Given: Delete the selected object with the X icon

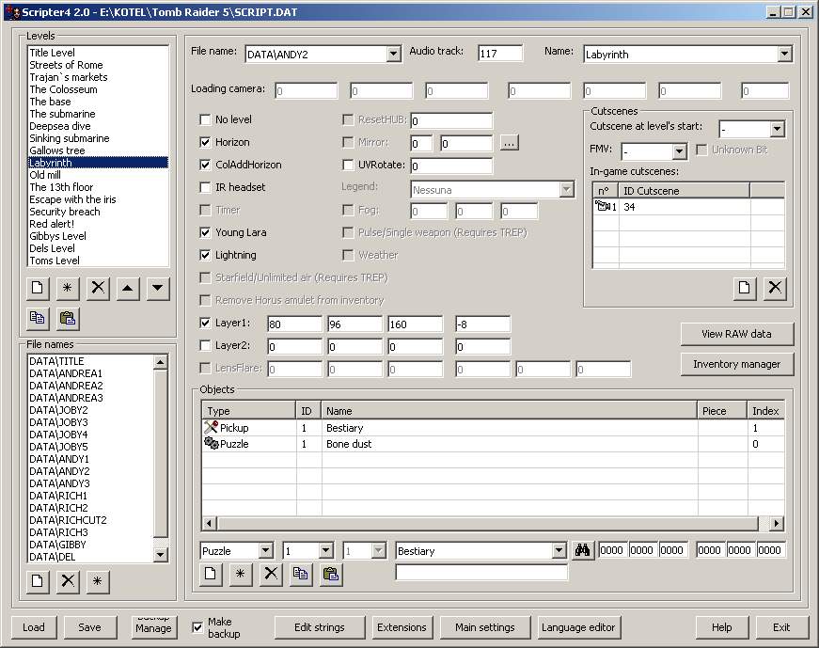Looking at the screenshot, I should coord(271,574).
